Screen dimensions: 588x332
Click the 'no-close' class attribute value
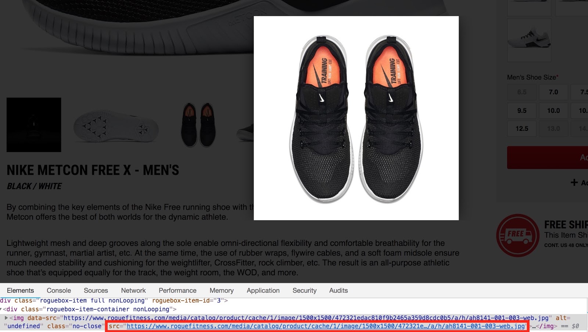[87, 326]
